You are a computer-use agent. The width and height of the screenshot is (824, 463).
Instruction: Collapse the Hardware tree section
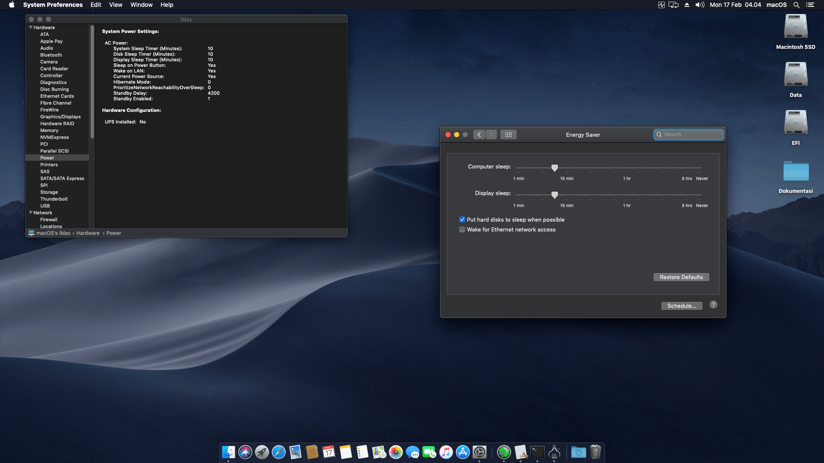tap(30, 27)
